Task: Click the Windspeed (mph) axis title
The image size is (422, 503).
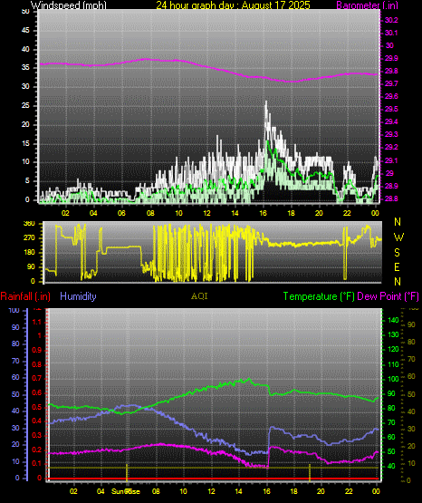Action: [x=69, y=5]
